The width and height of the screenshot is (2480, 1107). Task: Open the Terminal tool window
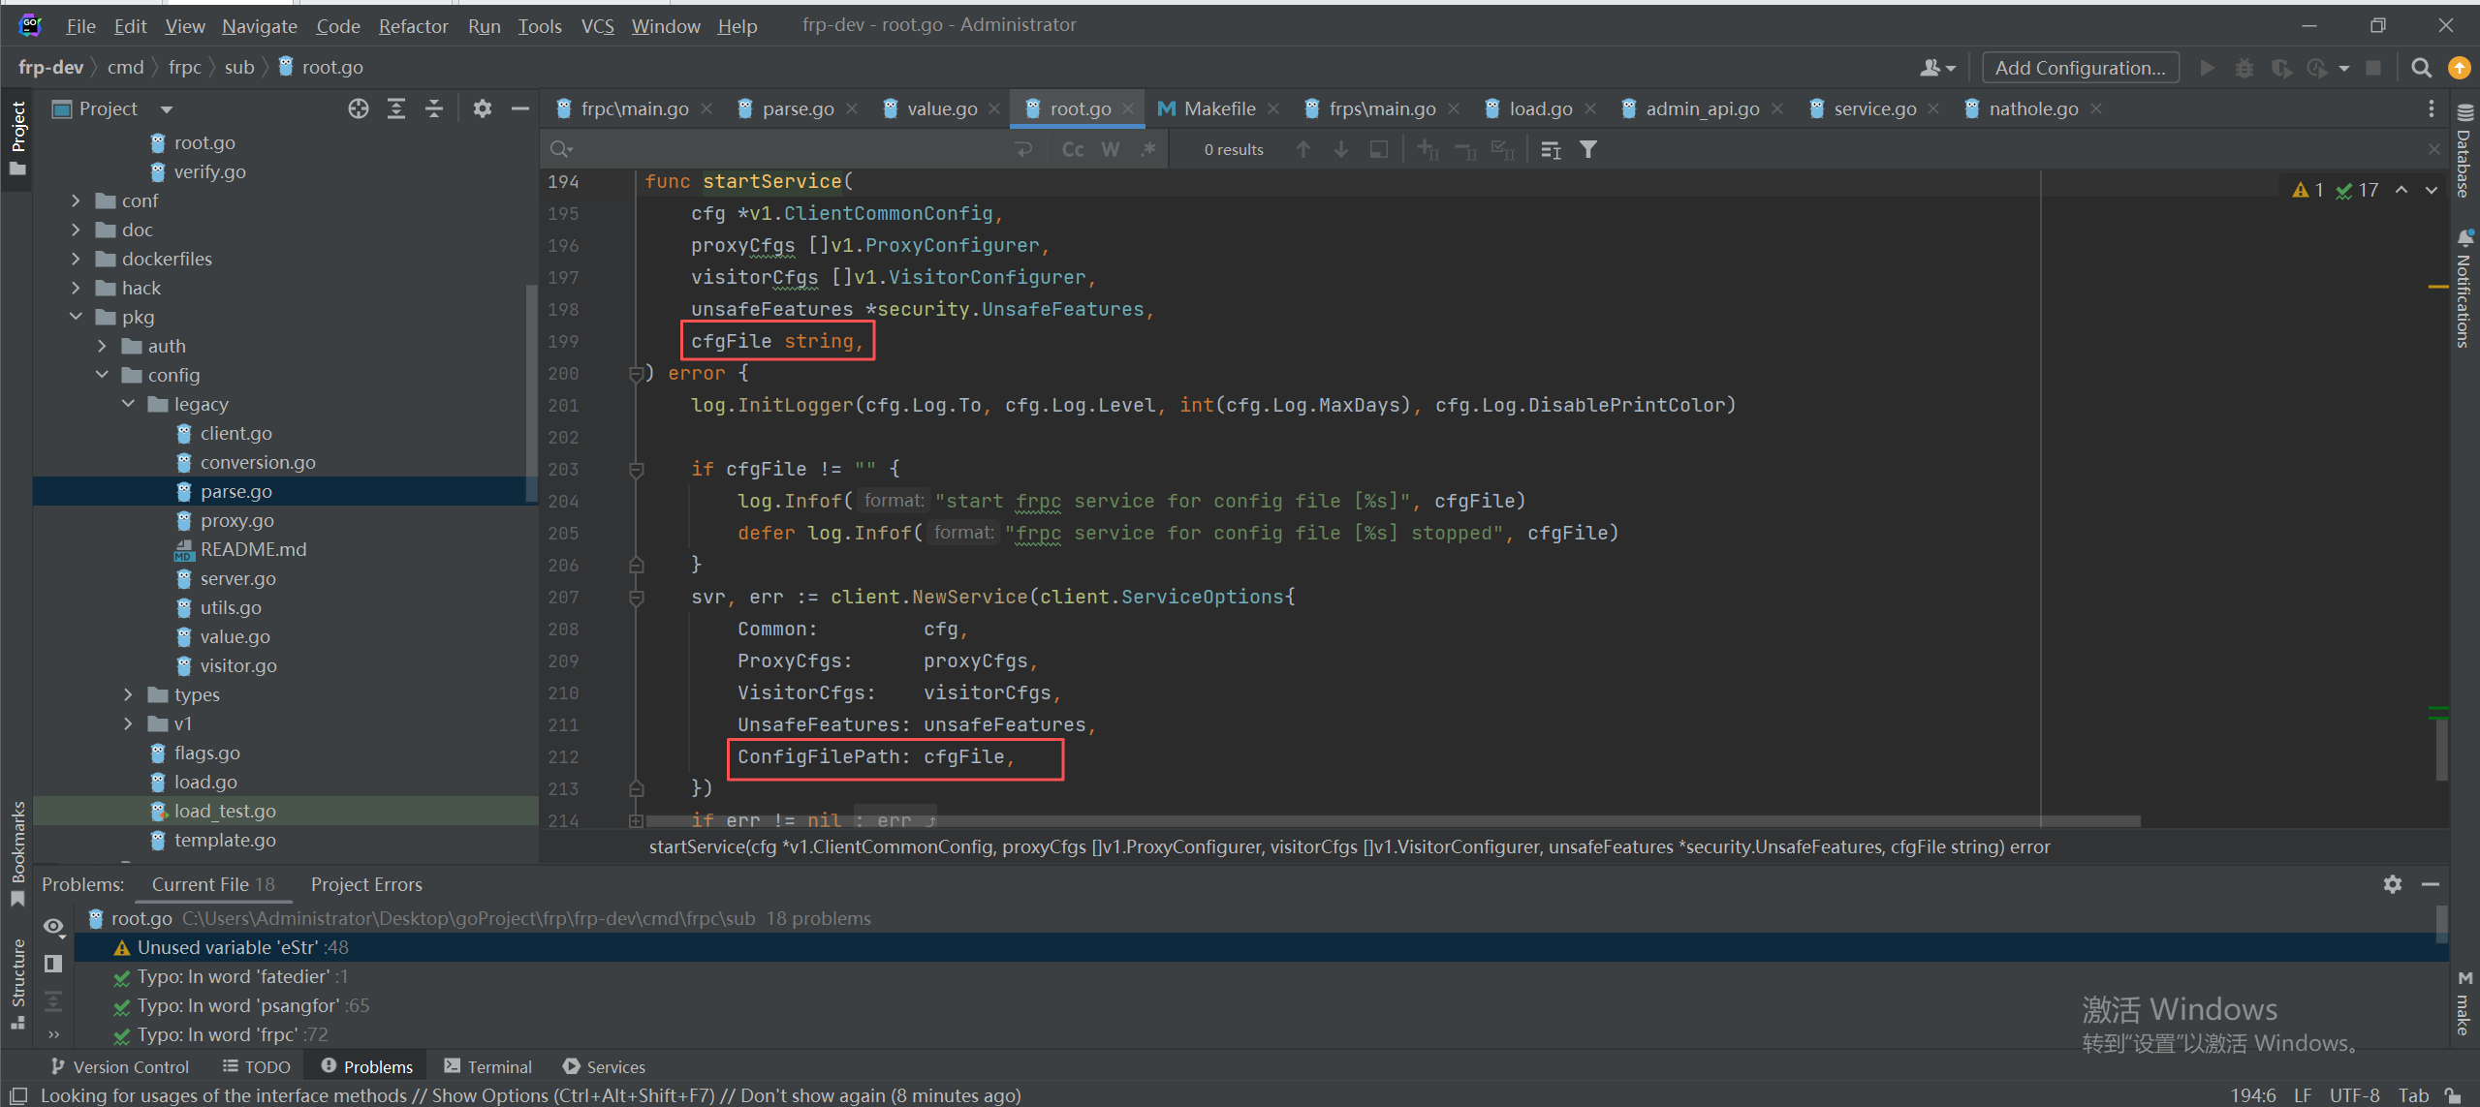point(487,1066)
